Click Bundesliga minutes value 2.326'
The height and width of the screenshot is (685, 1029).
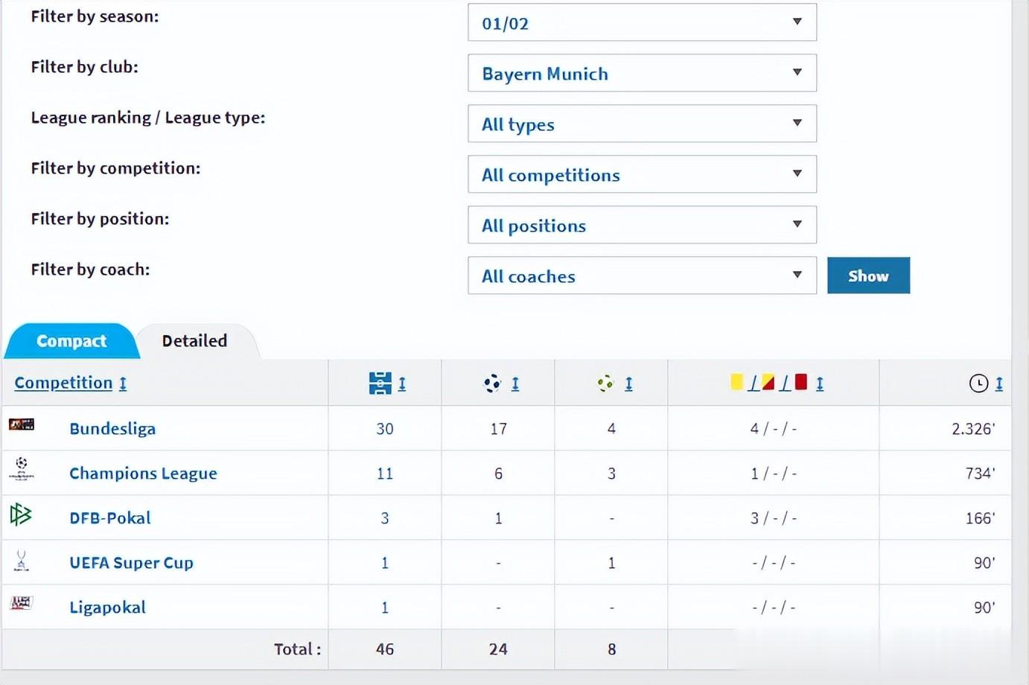point(973,429)
